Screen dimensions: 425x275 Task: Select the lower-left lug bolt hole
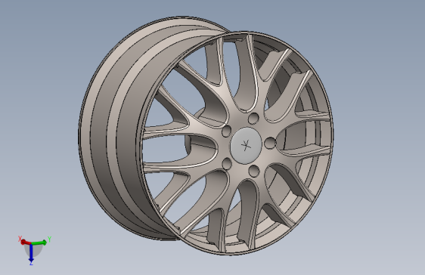pyautogui.click(x=227, y=164)
